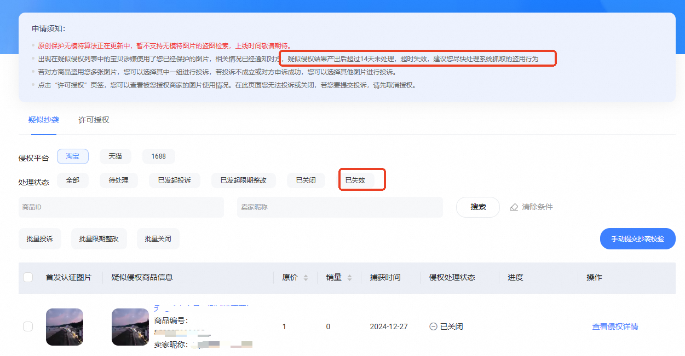Choose the 1688 platform filter

click(x=159, y=156)
